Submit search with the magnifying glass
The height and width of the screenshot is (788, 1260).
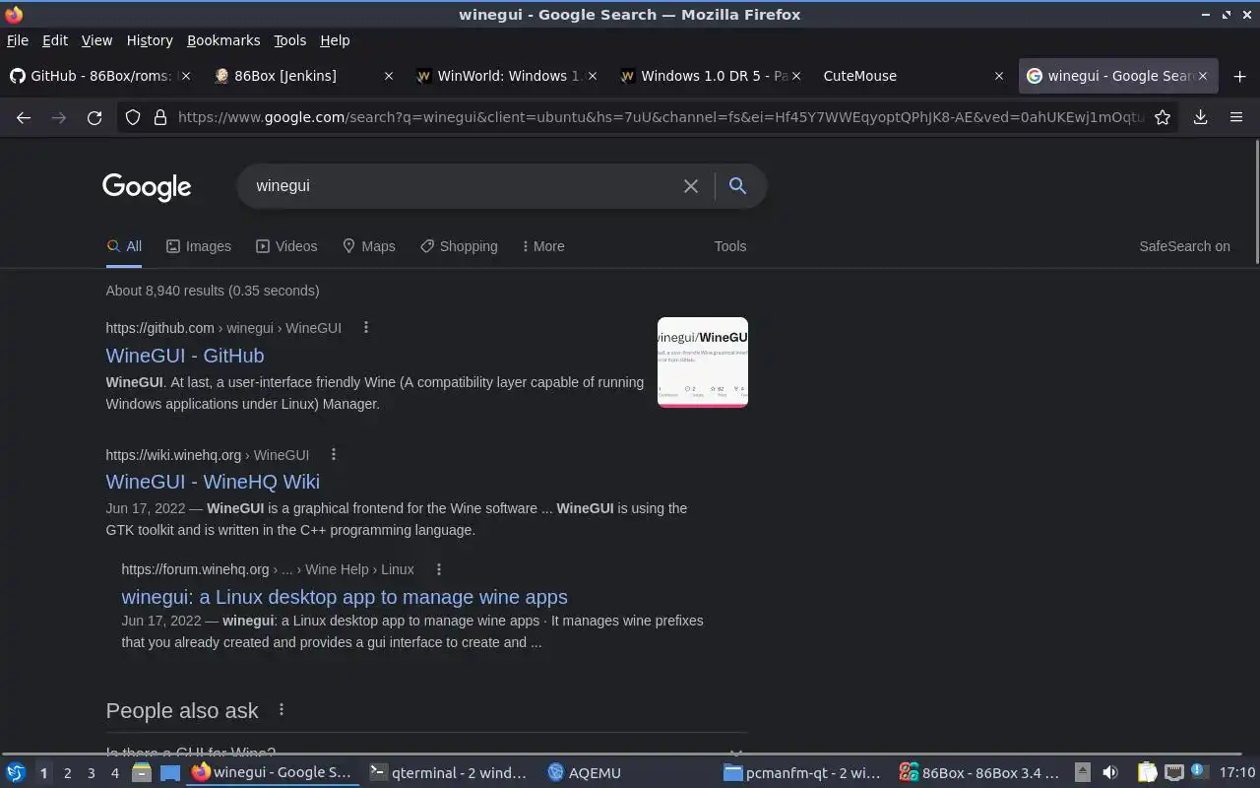click(737, 185)
